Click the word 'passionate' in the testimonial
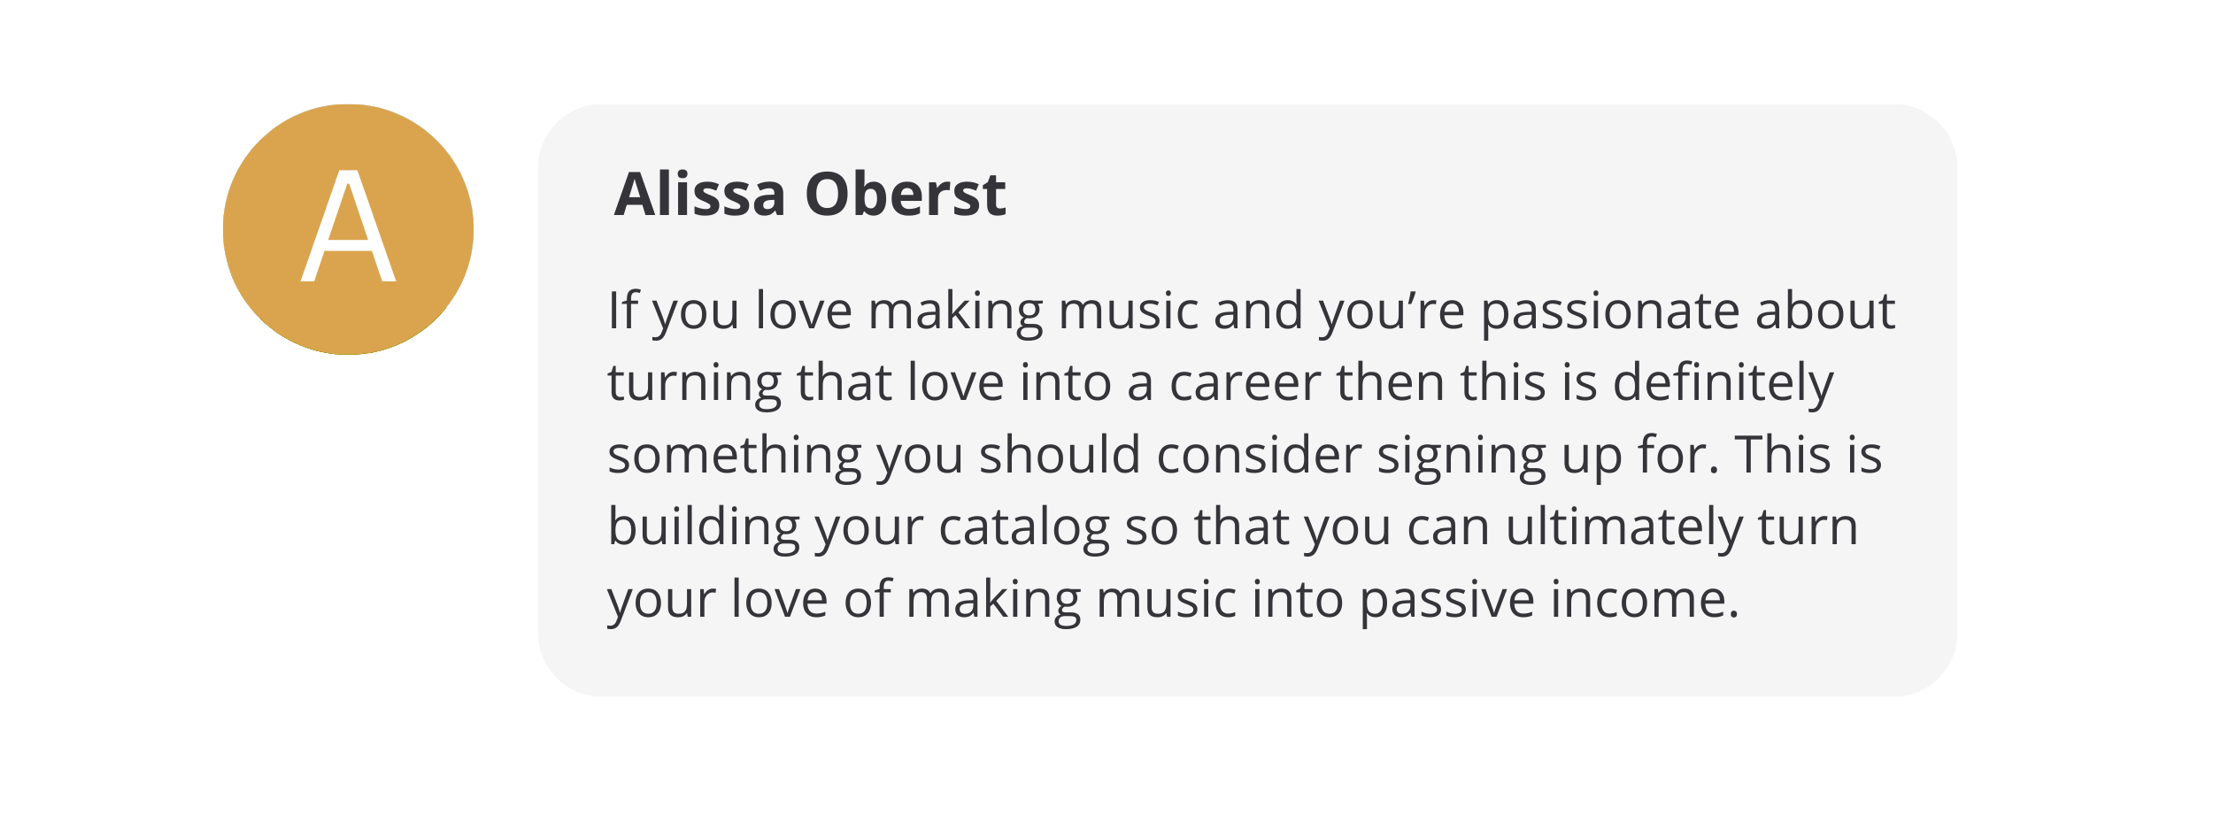The image size is (2213, 830). tap(1610, 313)
